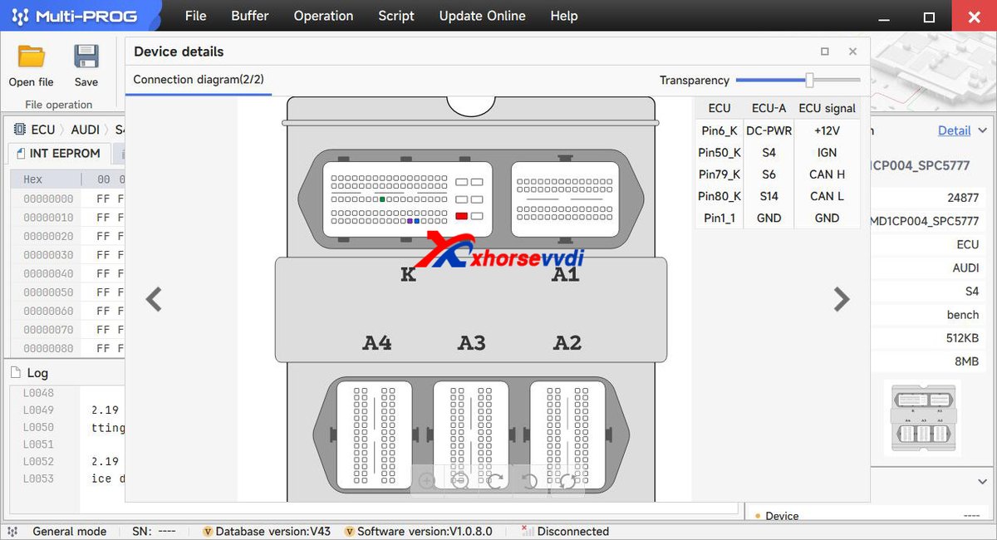Click the ECU-A column header
This screenshot has width=997, height=540.
(x=769, y=108)
